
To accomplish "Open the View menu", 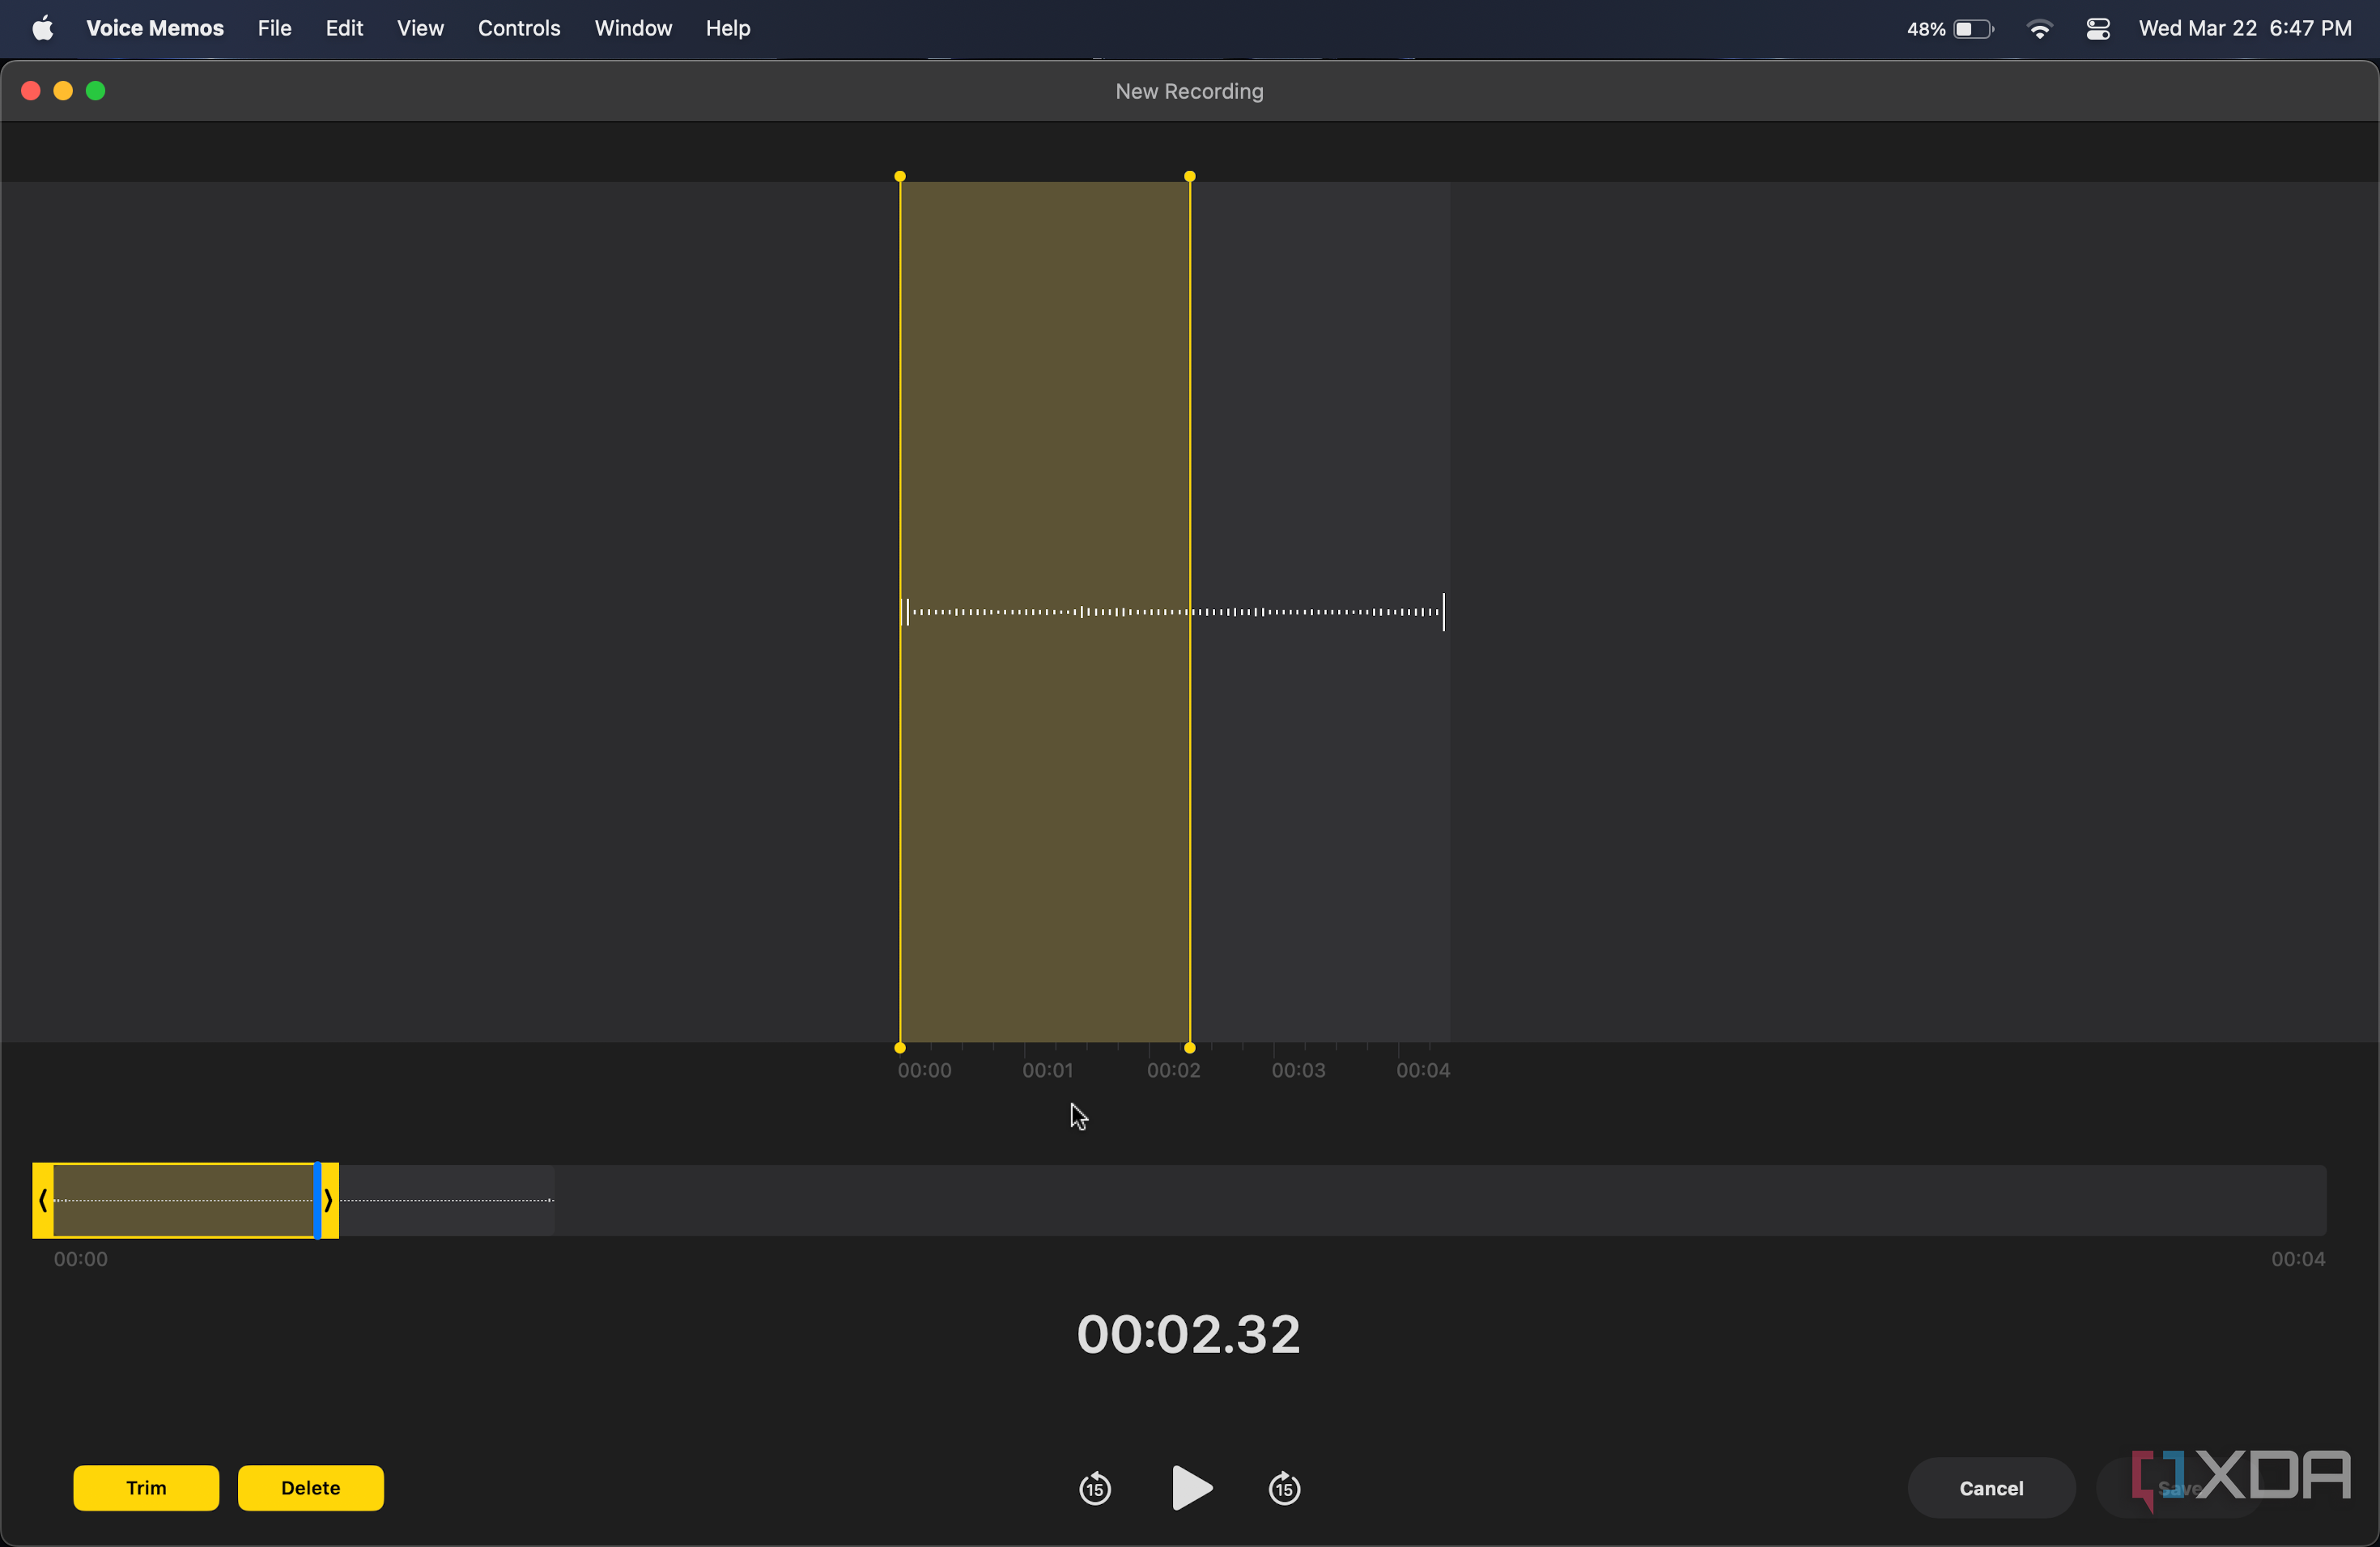I will pyautogui.click(x=419, y=28).
